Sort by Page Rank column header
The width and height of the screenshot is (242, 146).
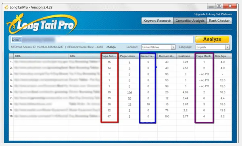tap(204, 56)
